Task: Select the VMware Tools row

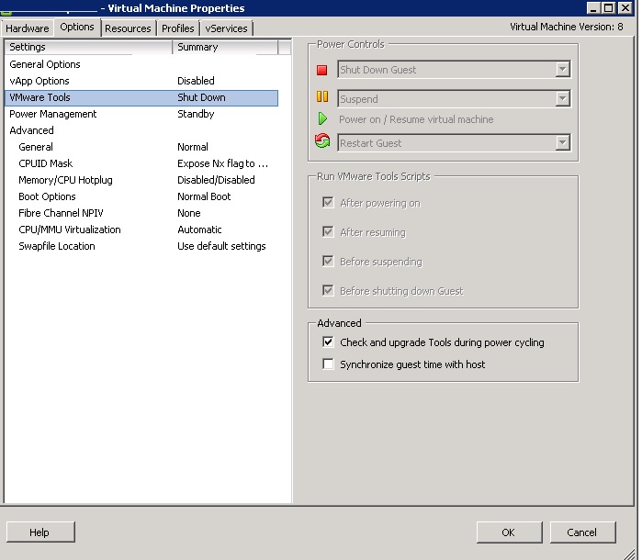Action: click(141, 97)
